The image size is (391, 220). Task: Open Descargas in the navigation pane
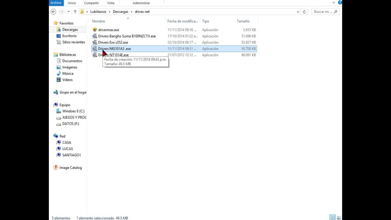point(70,30)
